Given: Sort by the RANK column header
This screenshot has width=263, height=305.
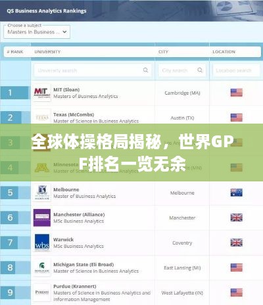Looking at the screenshot, I should [15, 52].
